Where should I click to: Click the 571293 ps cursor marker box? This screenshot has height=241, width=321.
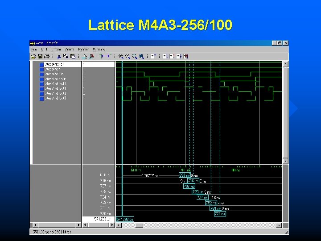coord(125,220)
